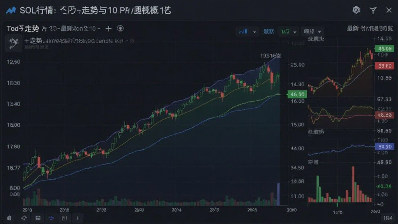Click the tallest red bar in the right histogram

[x=353, y=184]
